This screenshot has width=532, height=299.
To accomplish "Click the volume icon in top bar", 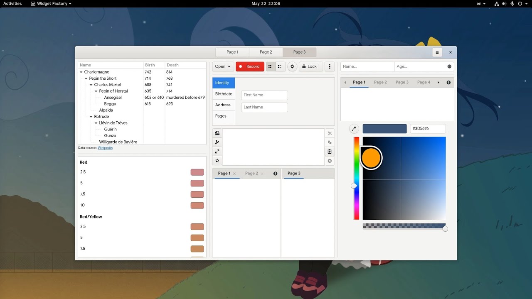I will [504, 3].
